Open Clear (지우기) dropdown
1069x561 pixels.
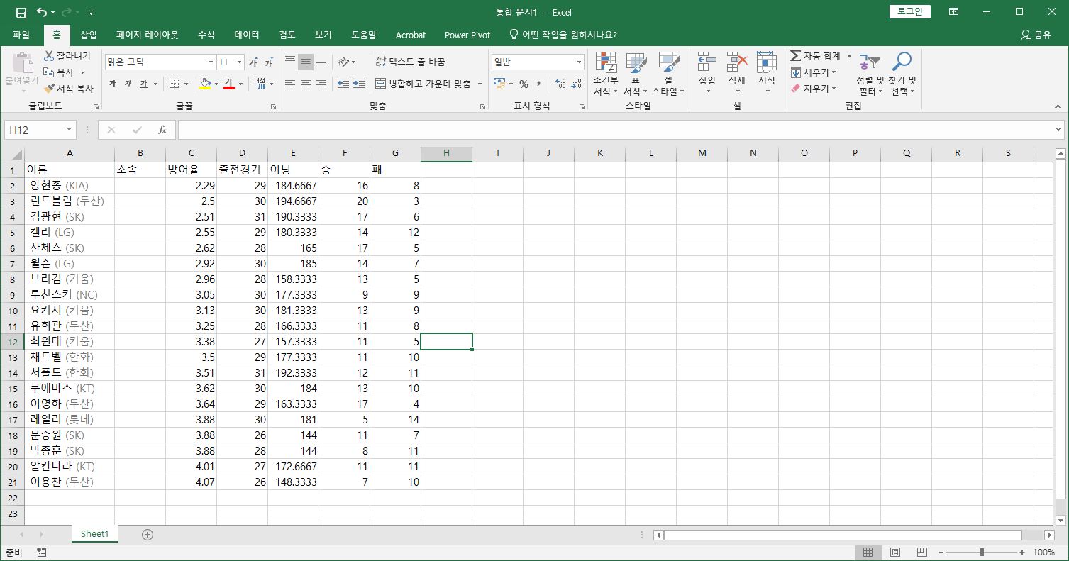tap(814, 89)
